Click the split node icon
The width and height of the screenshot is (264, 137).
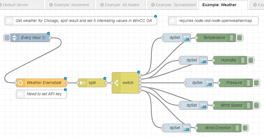point(82,83)
